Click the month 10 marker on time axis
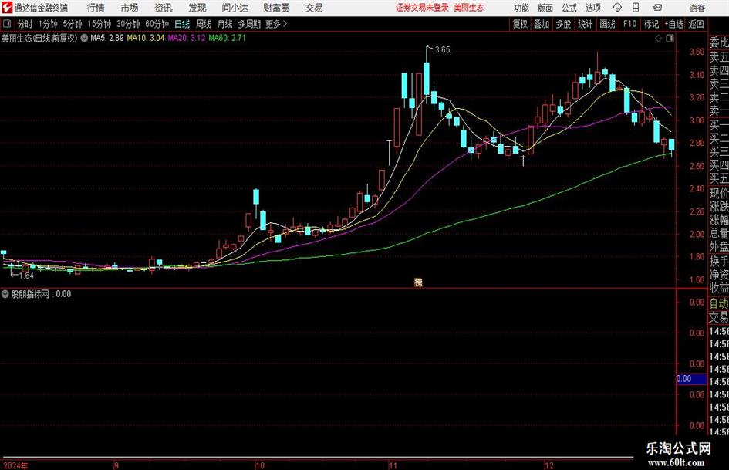 [260, 465]
